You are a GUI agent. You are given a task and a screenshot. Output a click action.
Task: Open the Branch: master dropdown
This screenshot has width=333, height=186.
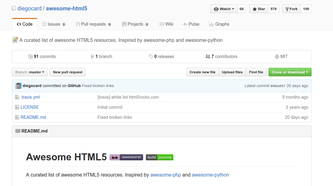pos(30,72)
